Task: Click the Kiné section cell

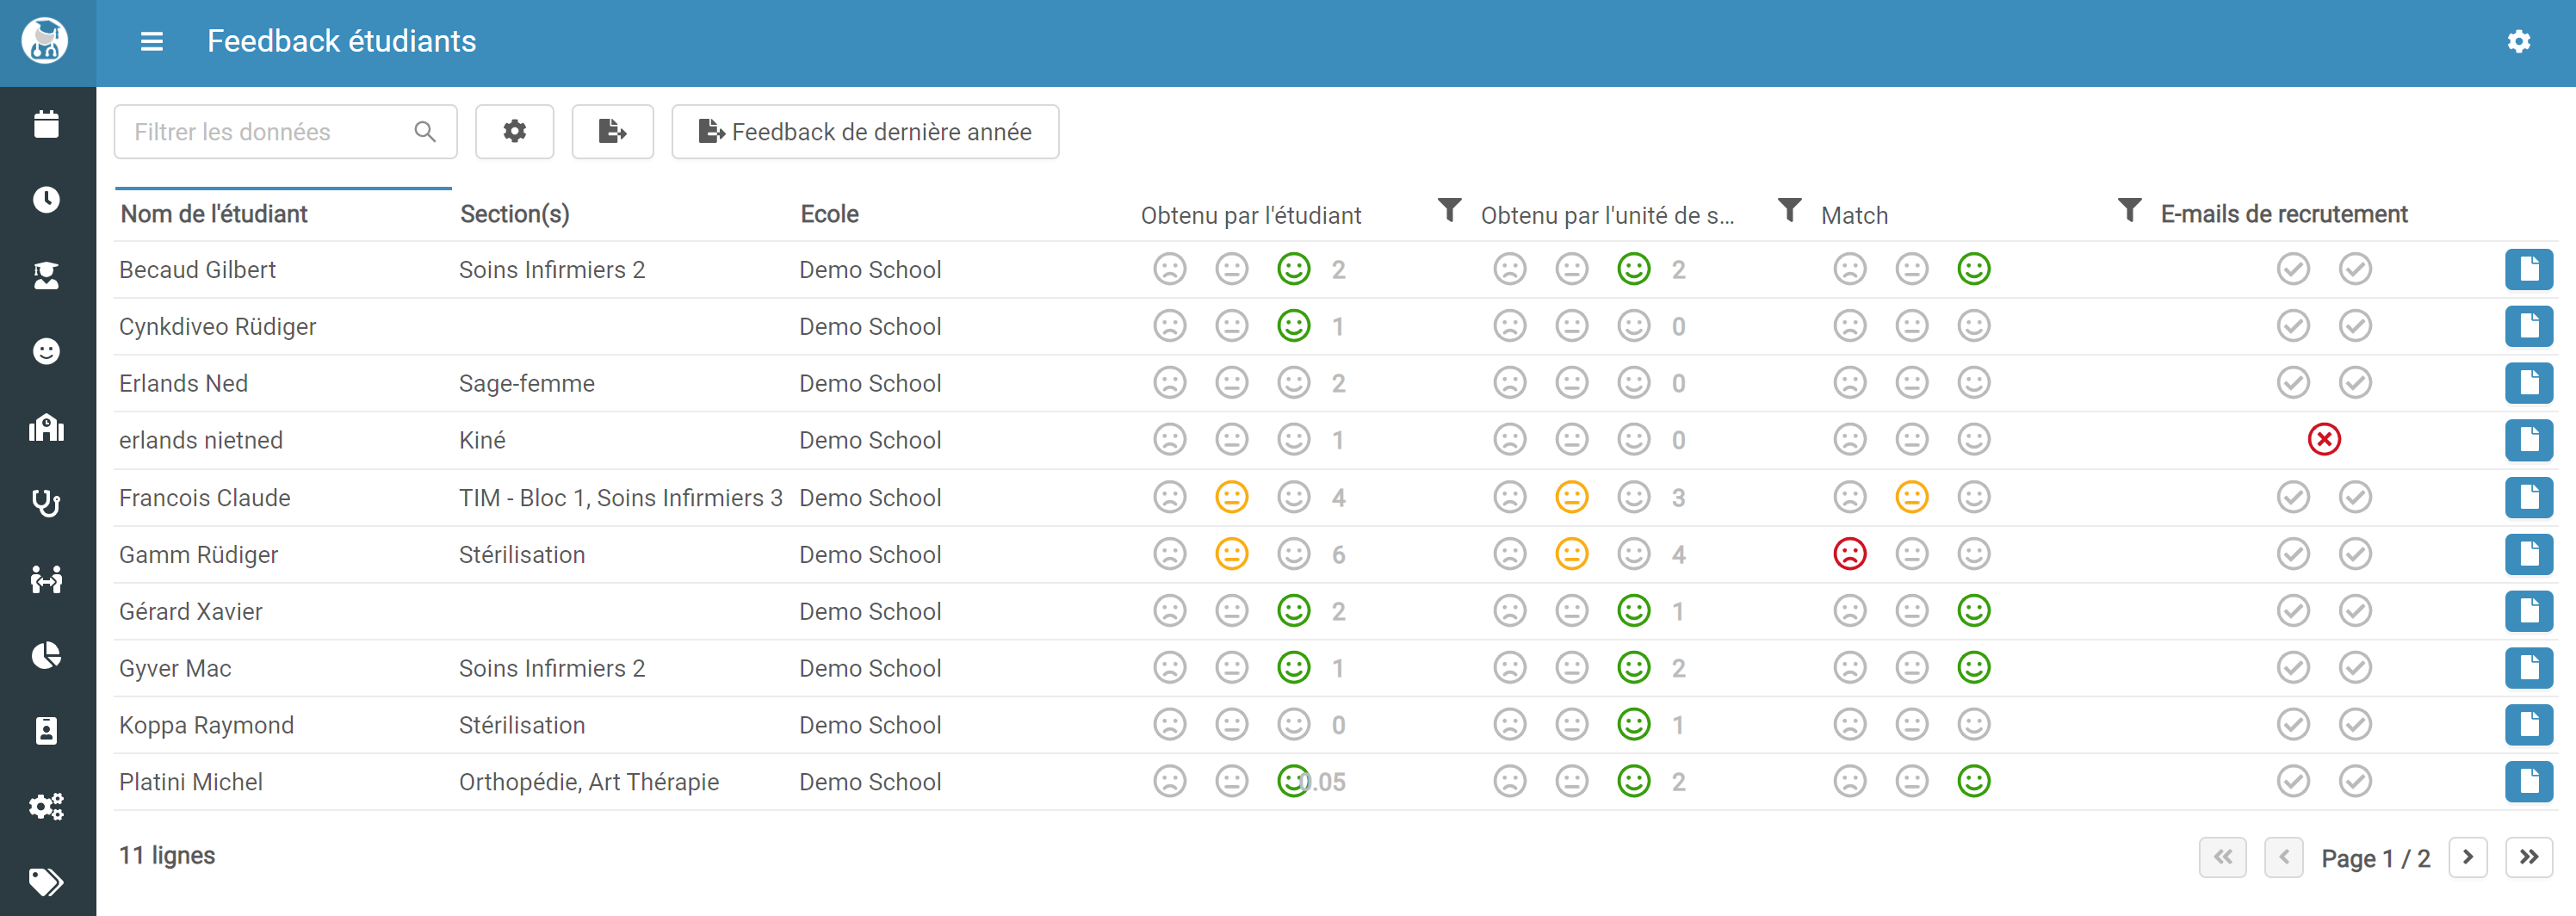Action: (482, 440)
